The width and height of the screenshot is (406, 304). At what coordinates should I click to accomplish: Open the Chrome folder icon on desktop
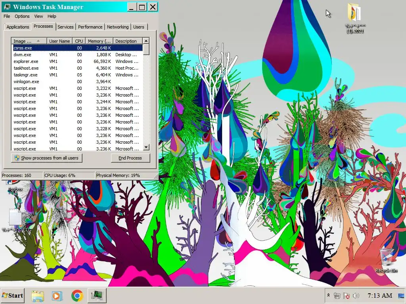point(355,18)
